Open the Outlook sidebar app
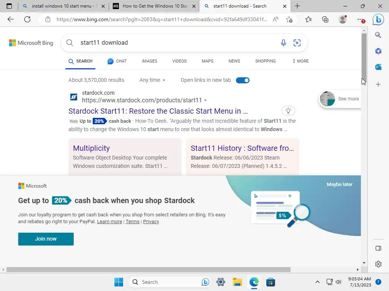The height and width of the screenshot is (291, 389). 378,67
